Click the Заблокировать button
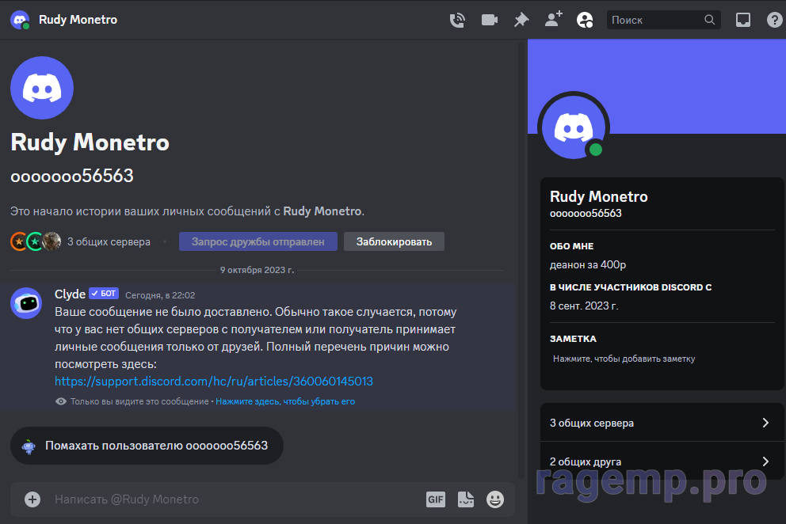Screen dimensions: 786x524 pos(394,241)
